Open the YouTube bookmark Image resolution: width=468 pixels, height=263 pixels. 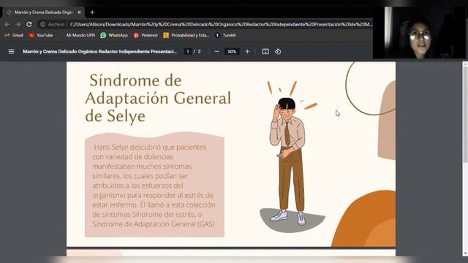click(x=41, y=35)
